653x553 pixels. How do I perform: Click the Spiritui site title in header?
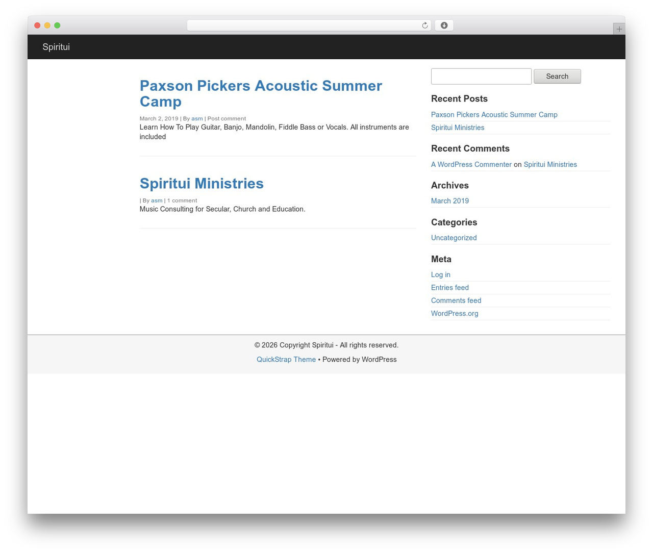[x=56, y=47]
